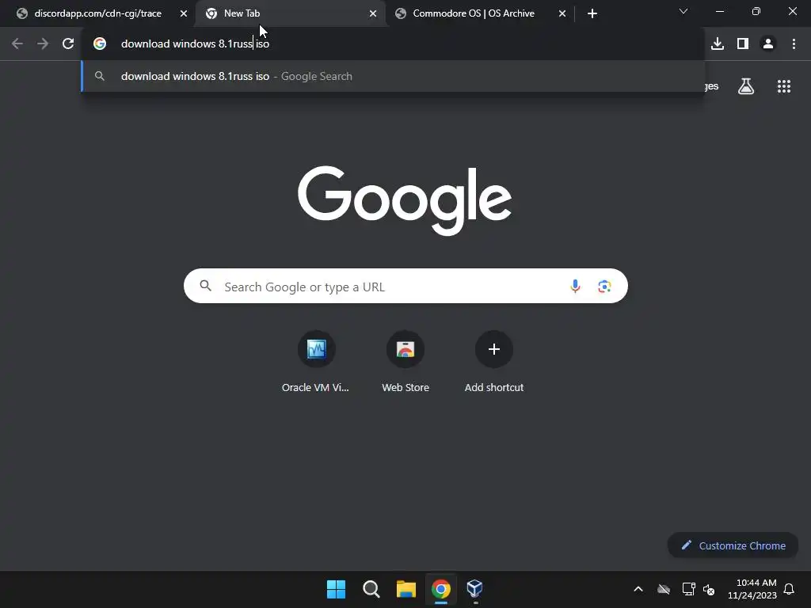This screenshot has width=811, height=608.
Task: Open the clock and date 10:44 AM
Action: 752,589
